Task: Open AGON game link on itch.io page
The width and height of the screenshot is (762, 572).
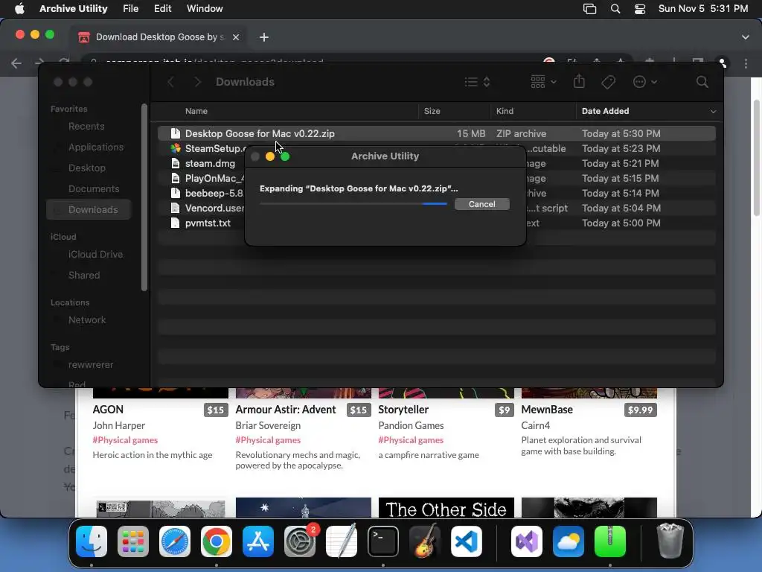Action: (x=108, y=410)
